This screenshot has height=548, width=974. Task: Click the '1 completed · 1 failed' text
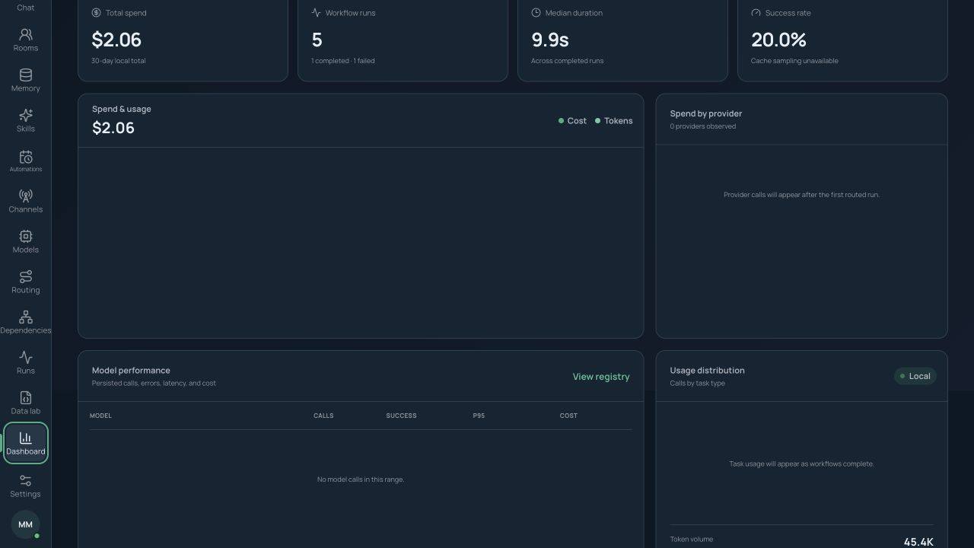(x=342, y=61)
